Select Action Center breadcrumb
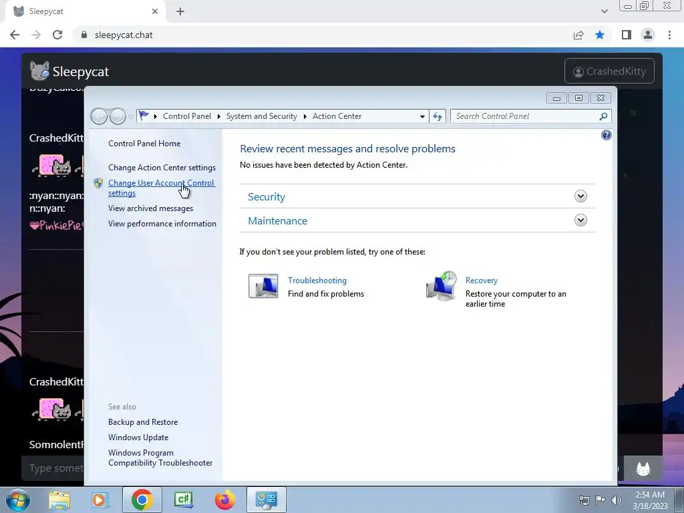Screen dimensions: 684x513 pyautogui.click(x=337, y=116)
